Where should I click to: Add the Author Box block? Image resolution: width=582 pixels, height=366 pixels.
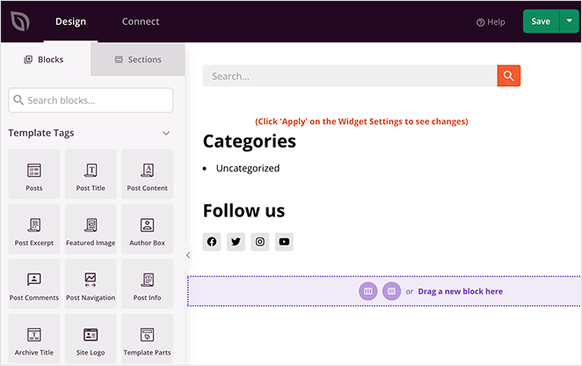[148, 229]
